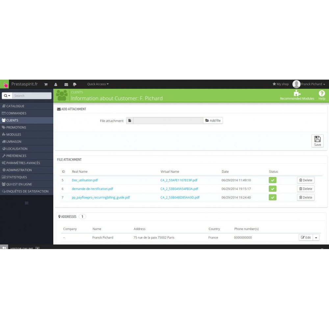Focus the Search input field

(32, 96)
